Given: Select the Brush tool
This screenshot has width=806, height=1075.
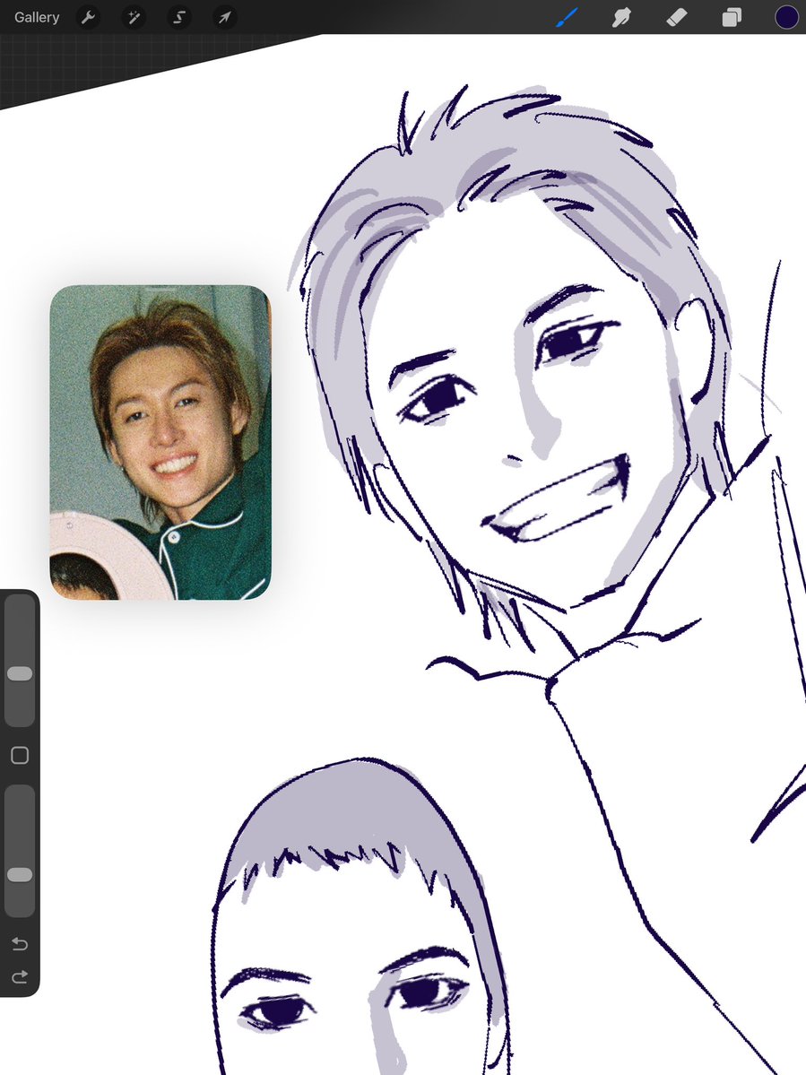Looking at the screenshot, I should pos(567,17).
